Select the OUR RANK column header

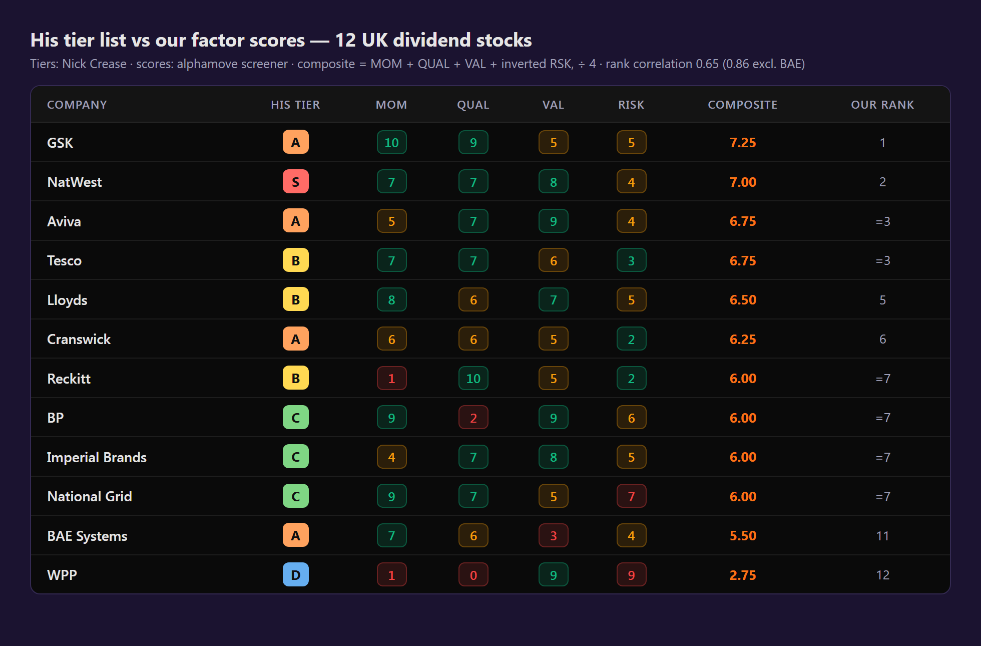[x=882, y=105]
